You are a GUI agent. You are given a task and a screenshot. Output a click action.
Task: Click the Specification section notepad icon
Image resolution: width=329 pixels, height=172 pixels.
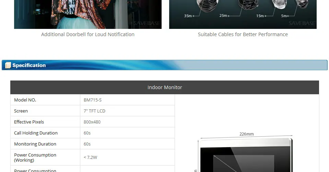pos(8,65)
